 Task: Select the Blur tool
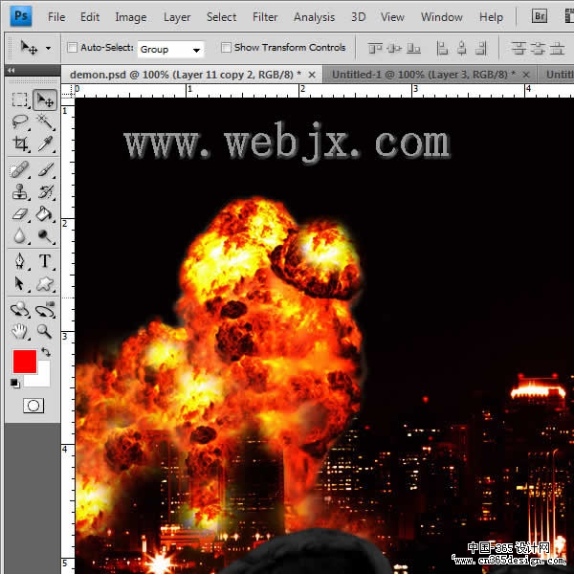(19, 235)
